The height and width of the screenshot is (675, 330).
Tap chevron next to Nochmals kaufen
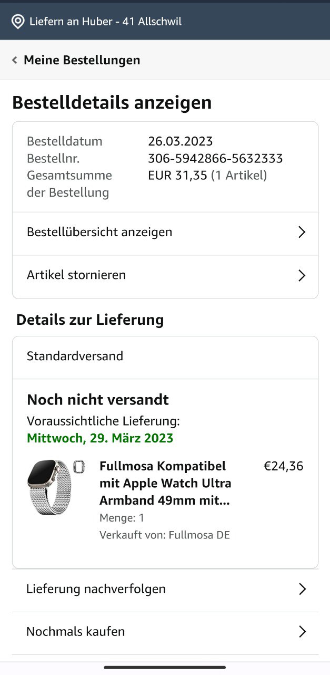pyautogui.click(x=302, y=632)
